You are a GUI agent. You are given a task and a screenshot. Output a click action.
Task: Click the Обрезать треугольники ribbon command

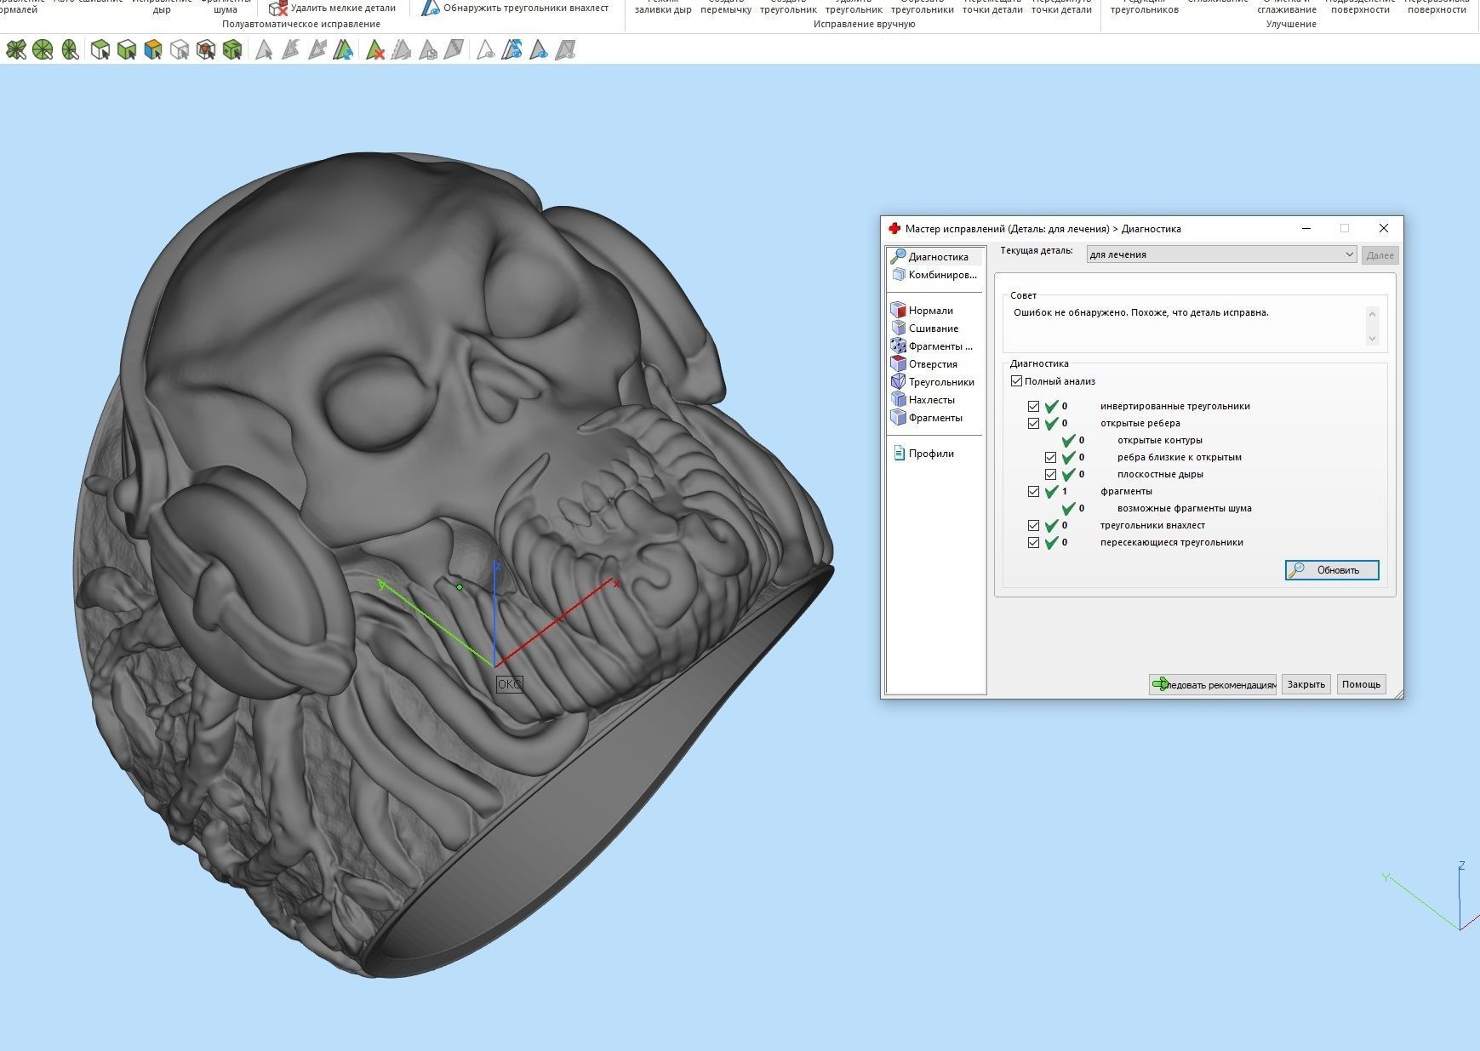(922, 7)
